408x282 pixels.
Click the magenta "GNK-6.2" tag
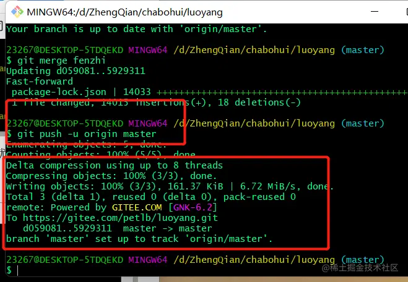coord(193,207)
